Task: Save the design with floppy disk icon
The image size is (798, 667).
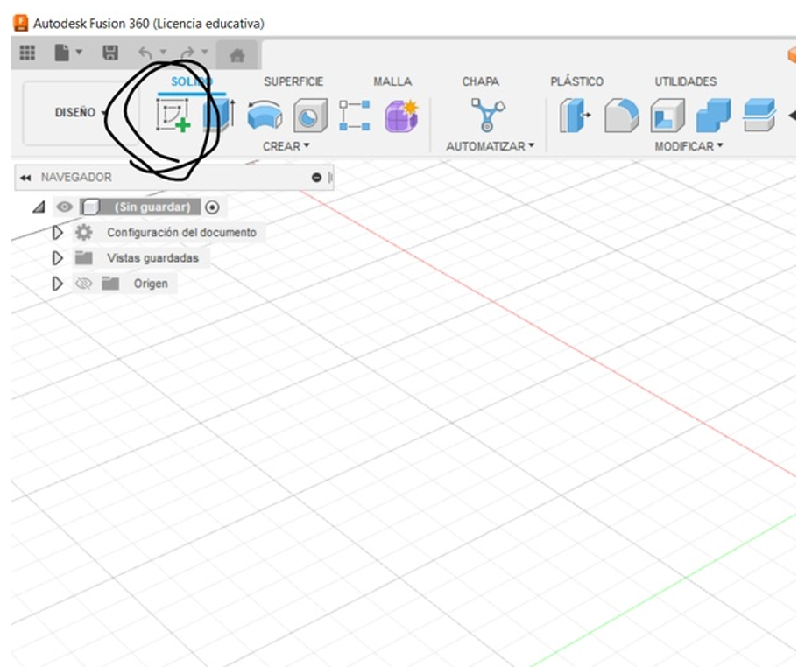Action: 110,53
